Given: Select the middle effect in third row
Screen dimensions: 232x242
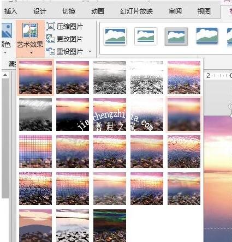Looking at the screenshot, I should point(110,152).
